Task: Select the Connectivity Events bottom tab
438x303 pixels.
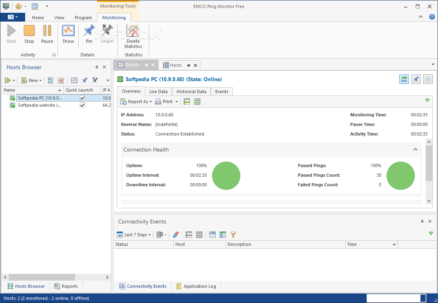Action: (143, 286)
